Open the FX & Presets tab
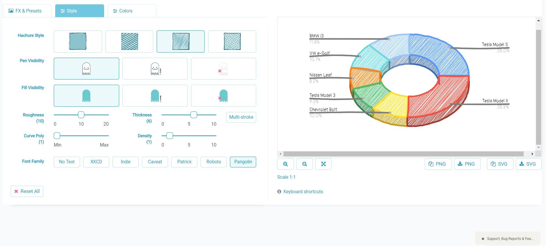 tap(27, 11)
